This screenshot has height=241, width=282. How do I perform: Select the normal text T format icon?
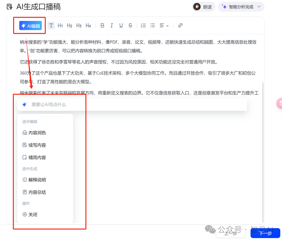tap(51, 25)
